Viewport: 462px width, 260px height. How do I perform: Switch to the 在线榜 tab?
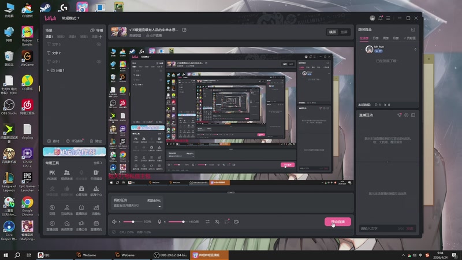point(364,38)
